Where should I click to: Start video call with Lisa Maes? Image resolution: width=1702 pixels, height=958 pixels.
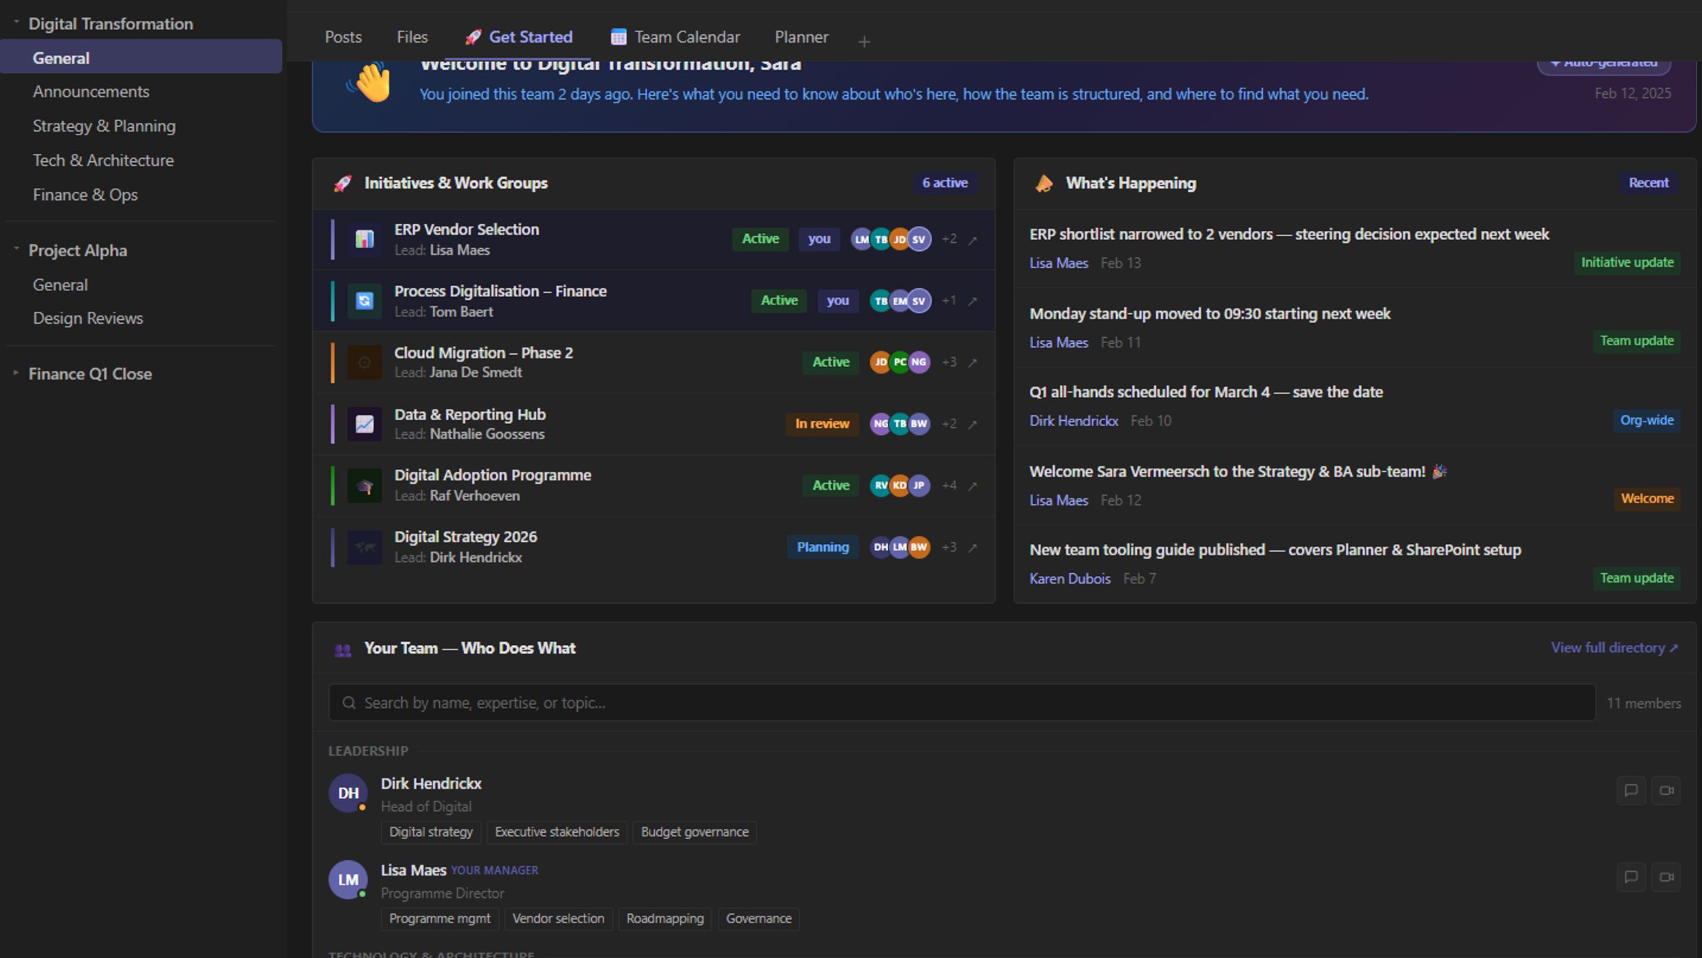tap(1666, 877)
